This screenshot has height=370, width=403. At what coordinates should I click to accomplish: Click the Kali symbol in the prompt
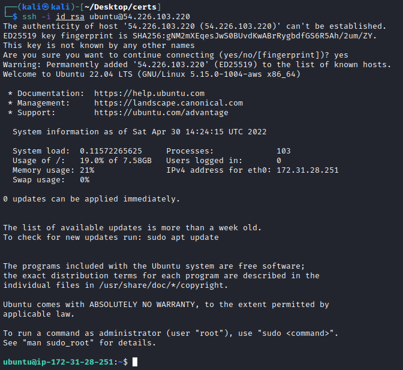[39, 7]
